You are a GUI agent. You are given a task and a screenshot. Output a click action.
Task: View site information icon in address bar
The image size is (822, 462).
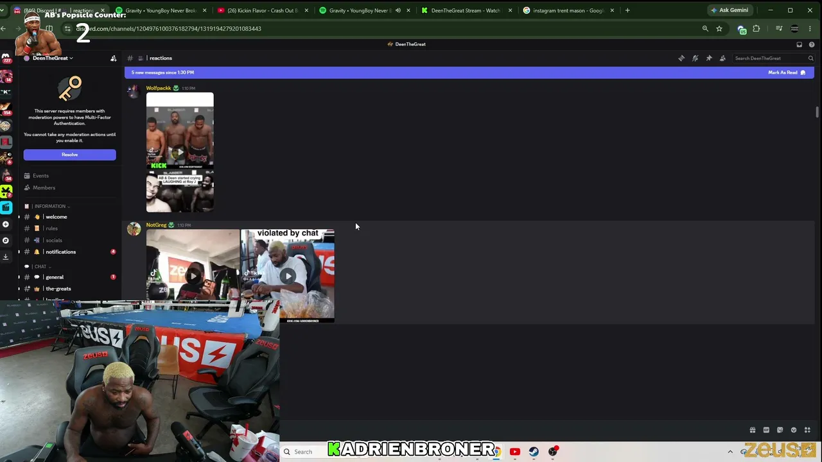(67, 29)
